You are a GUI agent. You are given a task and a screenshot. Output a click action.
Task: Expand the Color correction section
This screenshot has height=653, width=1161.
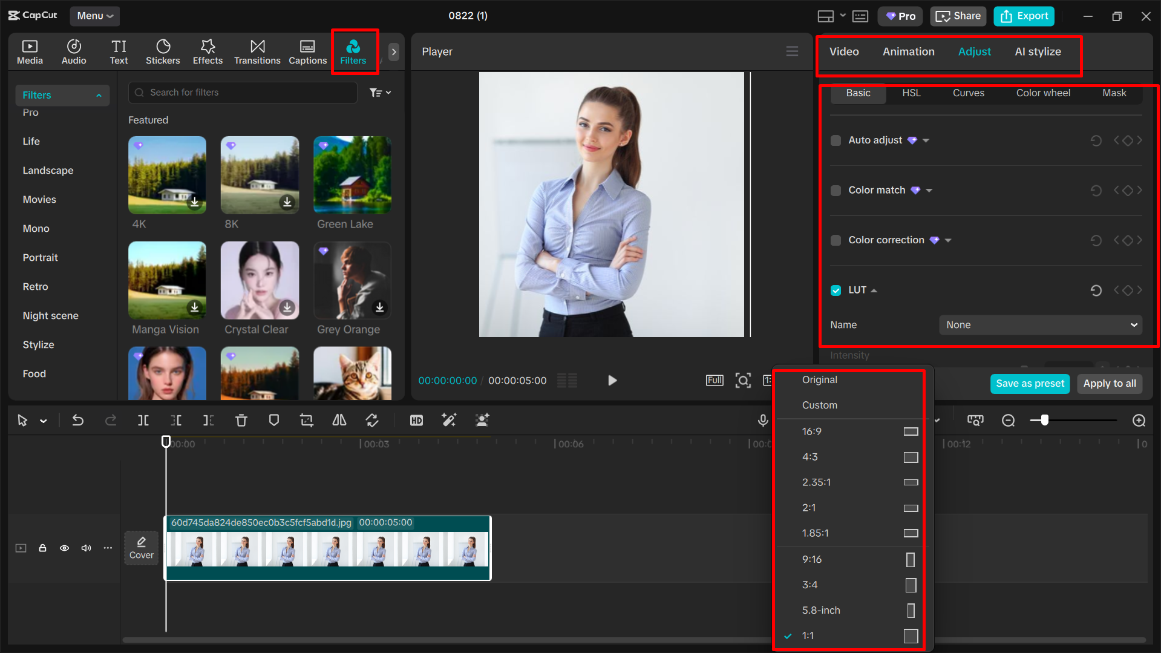point(949,240)
